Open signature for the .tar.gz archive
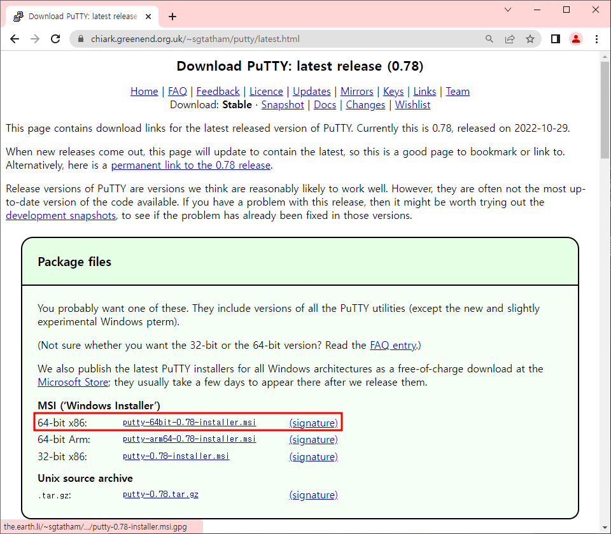This screenshot has width=611, height=534. [x=313, y=495]
